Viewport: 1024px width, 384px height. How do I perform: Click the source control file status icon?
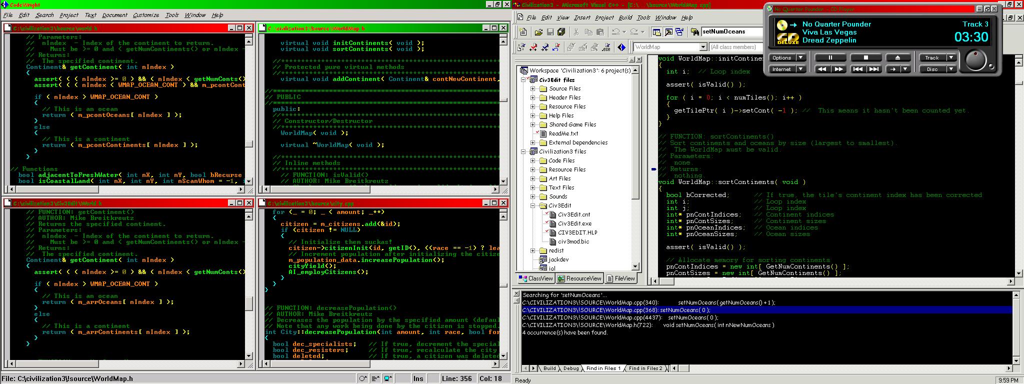(x=522, y=47)
